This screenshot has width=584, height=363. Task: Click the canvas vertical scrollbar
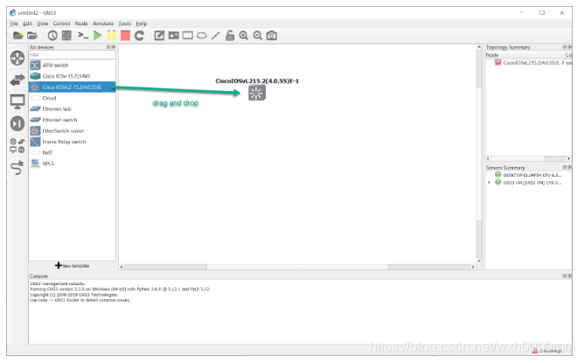[479, 154]
